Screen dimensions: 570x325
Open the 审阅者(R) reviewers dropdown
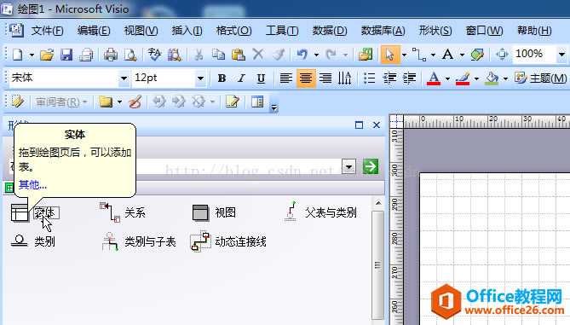(x=61, y=102)
